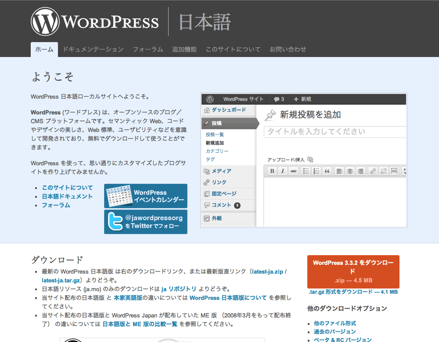
Task: Click the calendar icon on event banner
Action: [119, 196]
